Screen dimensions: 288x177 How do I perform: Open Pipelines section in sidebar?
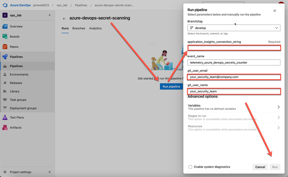tap(28, 57)
